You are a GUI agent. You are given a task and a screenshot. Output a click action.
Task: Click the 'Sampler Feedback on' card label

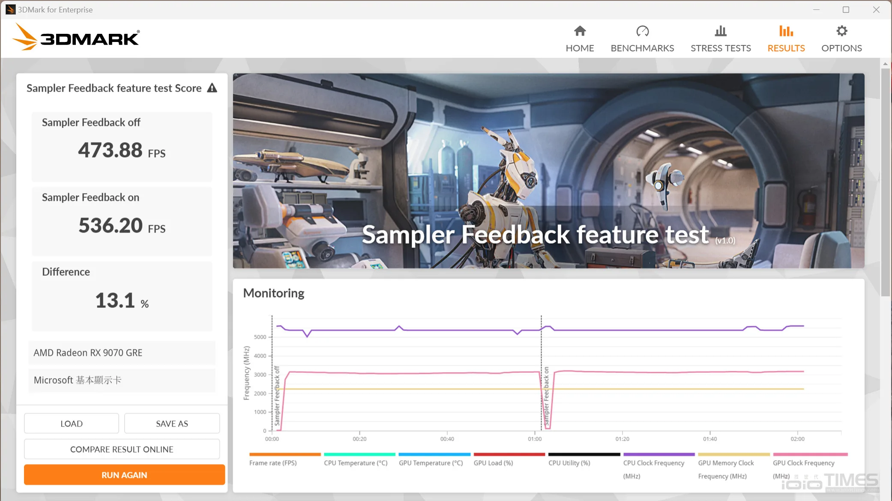tap(90, 197)
